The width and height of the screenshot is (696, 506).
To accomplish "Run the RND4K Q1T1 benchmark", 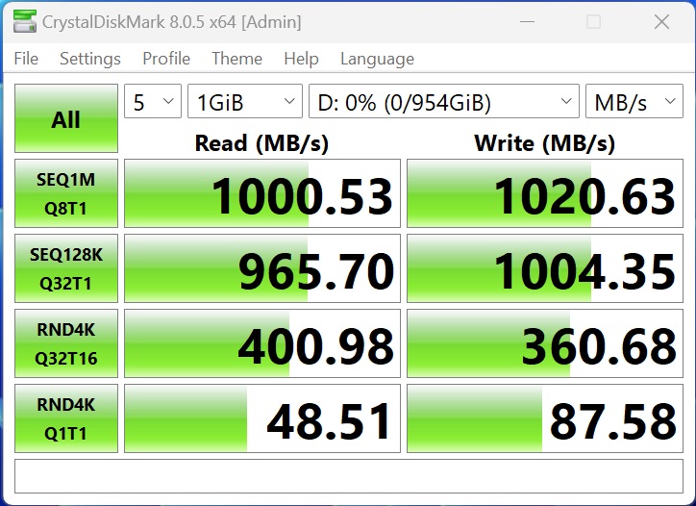I will tap(66, 418).
